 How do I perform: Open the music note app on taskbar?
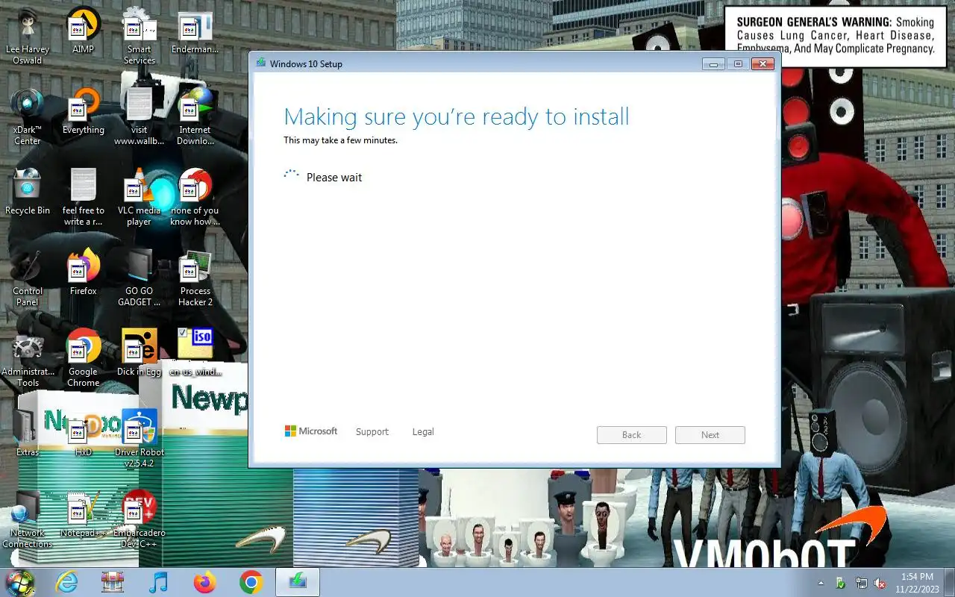coord(158,582)
